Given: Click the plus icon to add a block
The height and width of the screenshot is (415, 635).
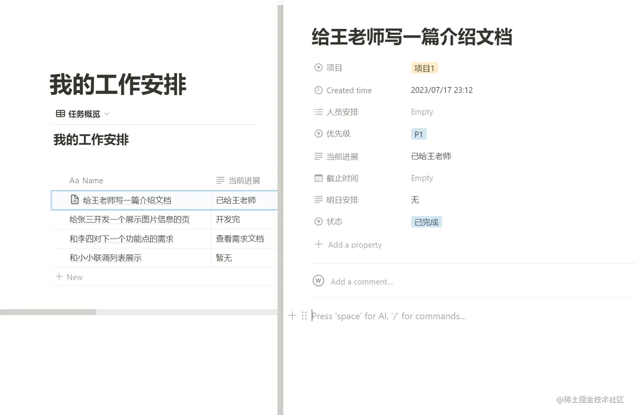Looking at the screenshot, I should (292, 316).
